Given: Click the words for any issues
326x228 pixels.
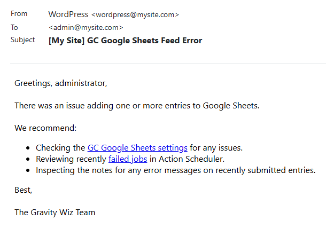Looking at the screenshot, I should coord(216,148).
